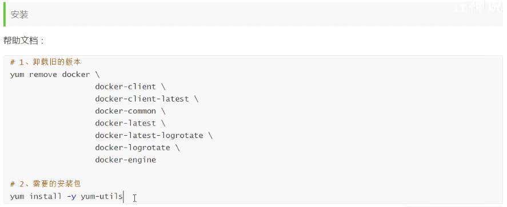The height and width of the screenshot is (207, 507).
Task: Click the comment '# 2、需要的安装包'
Action: [x=45, y=184]
